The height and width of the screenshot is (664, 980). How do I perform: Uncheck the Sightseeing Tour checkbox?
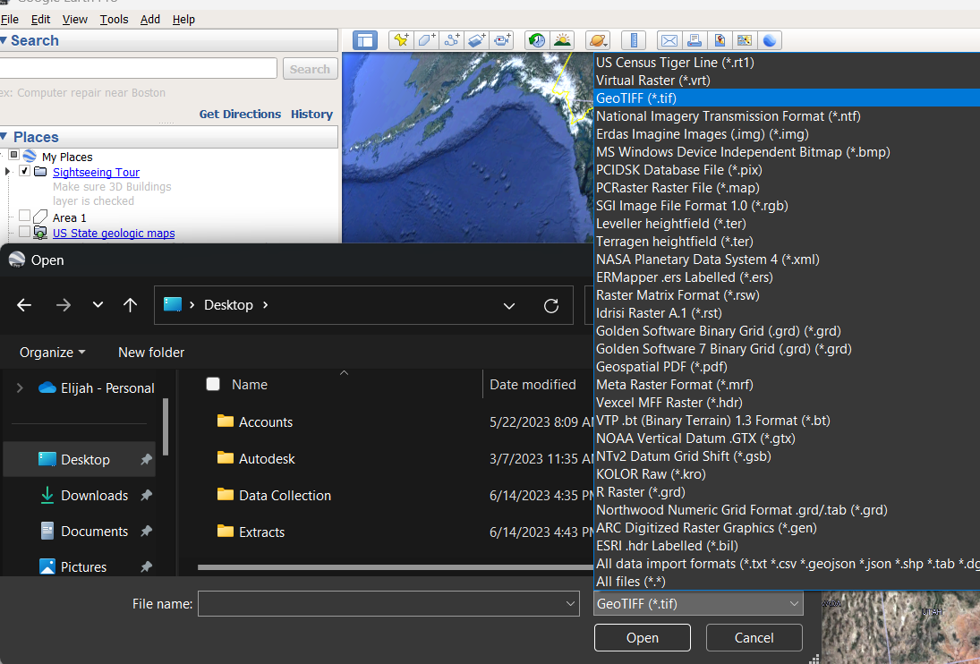tap(25, 172)
